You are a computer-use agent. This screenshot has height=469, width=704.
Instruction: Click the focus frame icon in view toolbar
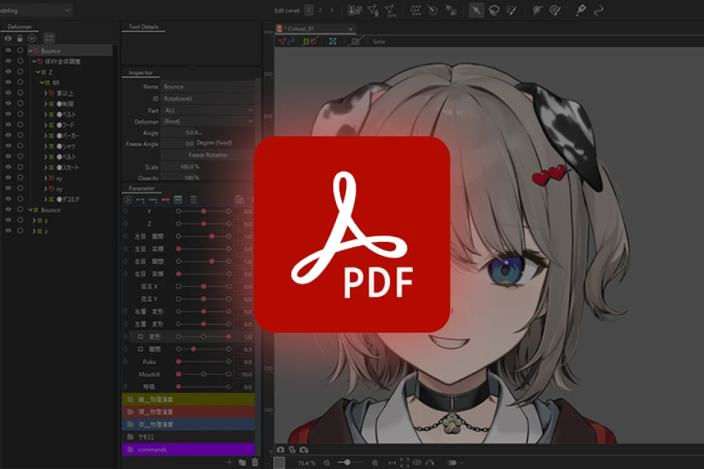click(x=333, y=41)
